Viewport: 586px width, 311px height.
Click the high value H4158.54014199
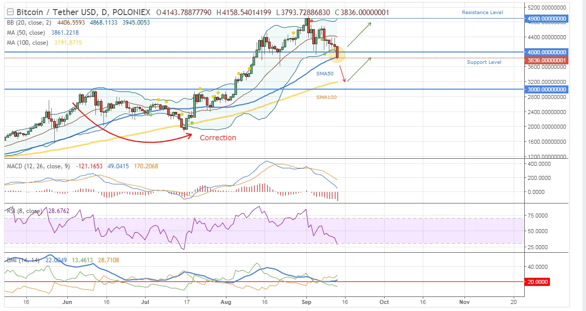point(244,13)
